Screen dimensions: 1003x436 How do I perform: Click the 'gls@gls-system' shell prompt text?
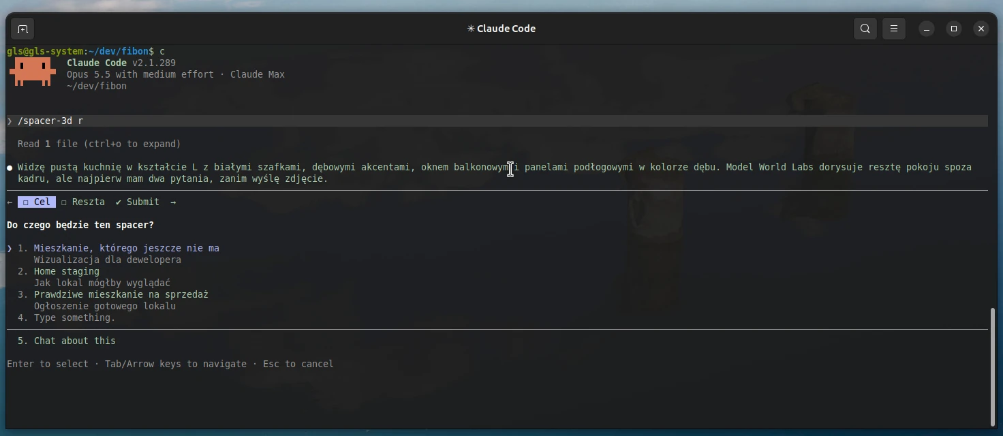(45, 52)
